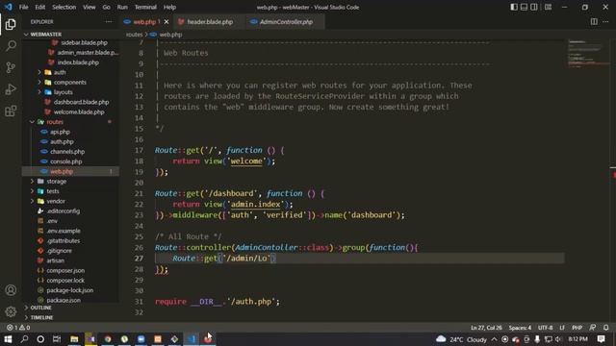Open File Explorer from the taskbar
616x346 pixels.
tap(74, 339)
